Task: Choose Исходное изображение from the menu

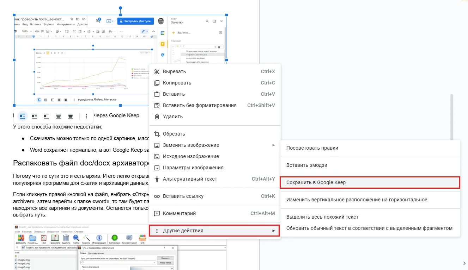Action: click(x=215, y=156)
